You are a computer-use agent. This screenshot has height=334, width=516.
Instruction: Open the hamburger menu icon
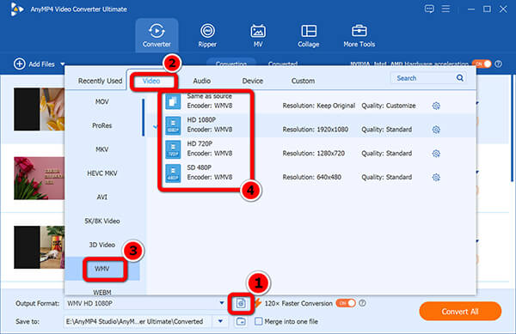click(x=445, y=9)
